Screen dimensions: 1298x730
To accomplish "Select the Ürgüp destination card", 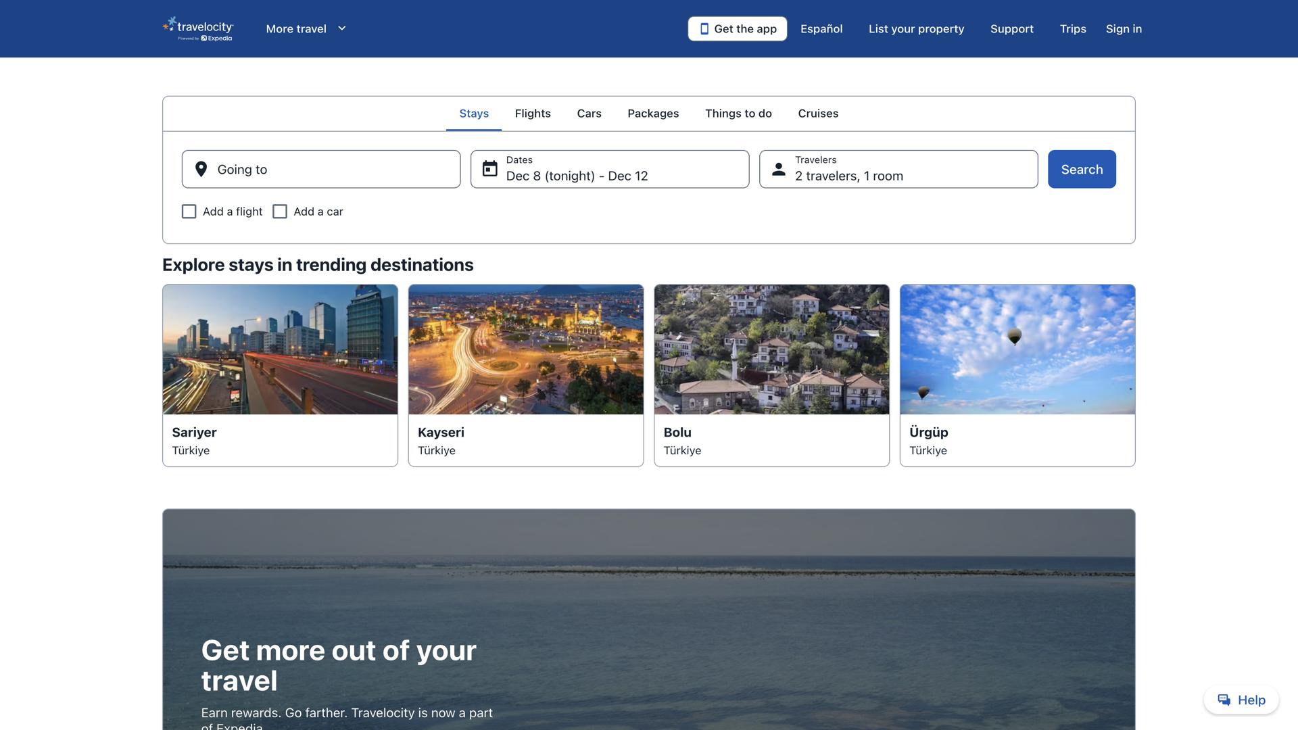I will coord(1017,375).
